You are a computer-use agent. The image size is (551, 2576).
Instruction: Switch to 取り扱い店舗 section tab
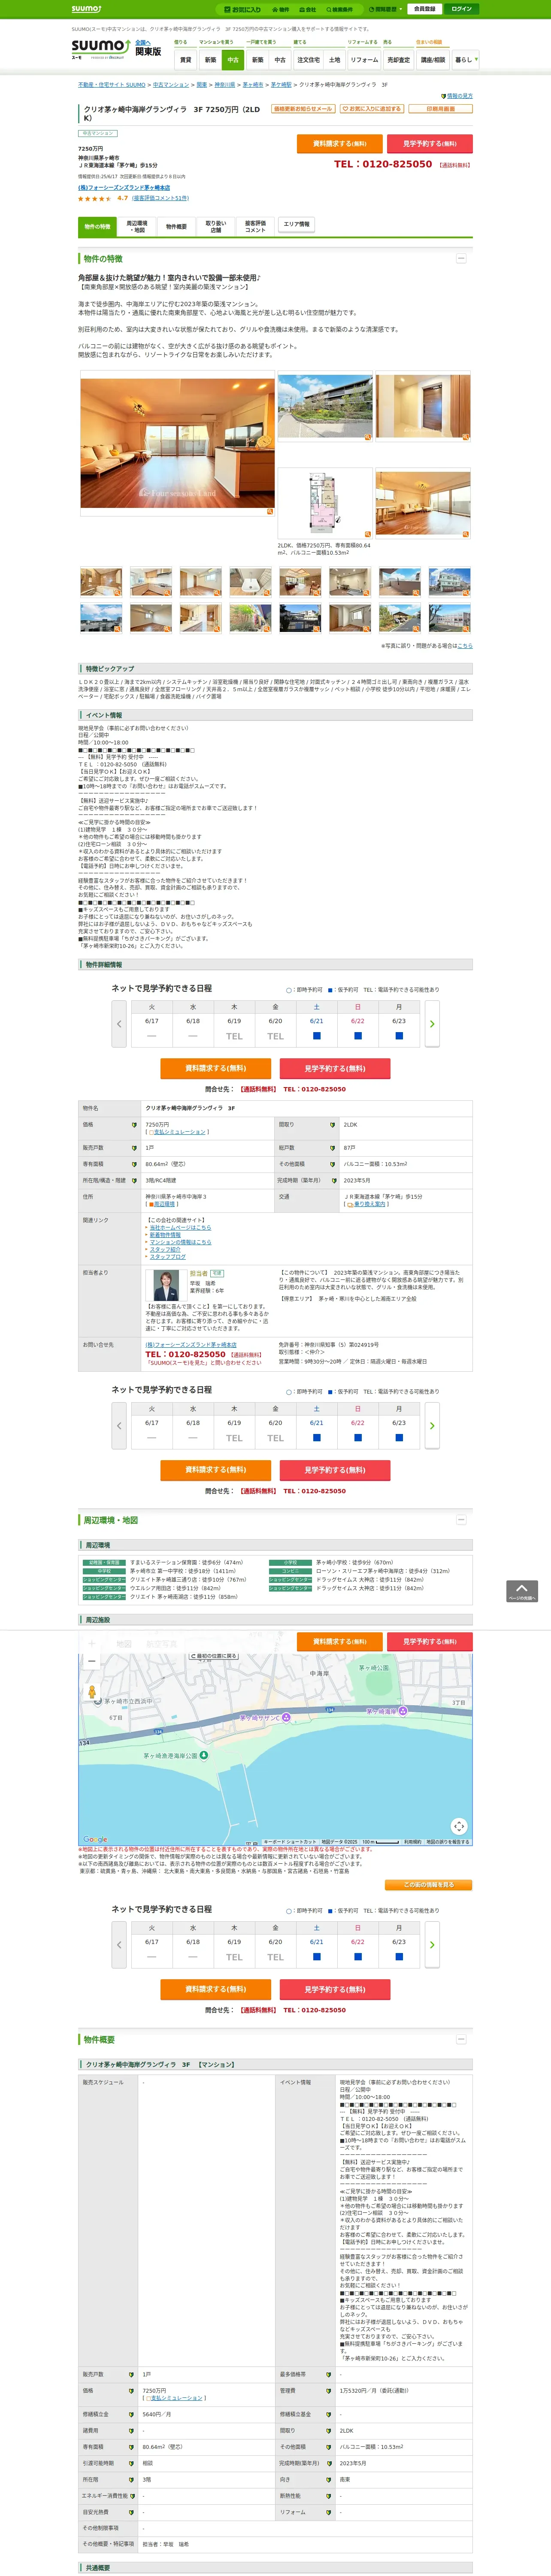point(216,227)
